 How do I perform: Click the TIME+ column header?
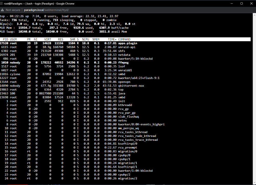[x=112, y=39]
